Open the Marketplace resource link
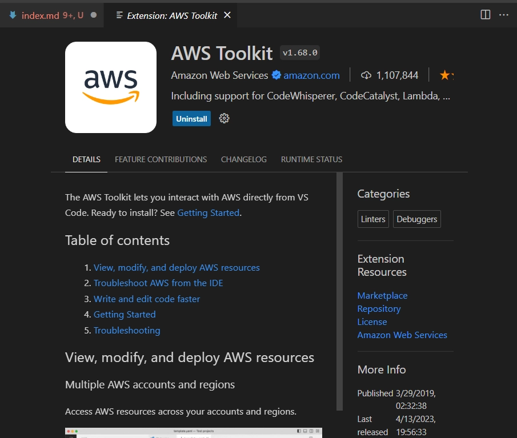Screen dimensions: 517x438 tap(382, 295)
